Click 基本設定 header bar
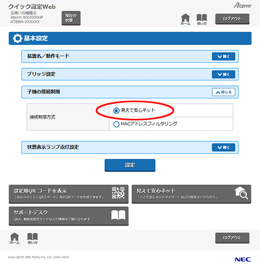 coord(130,39)
